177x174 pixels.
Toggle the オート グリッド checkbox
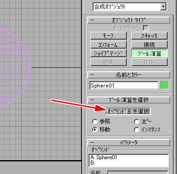[x=146, y=28]
